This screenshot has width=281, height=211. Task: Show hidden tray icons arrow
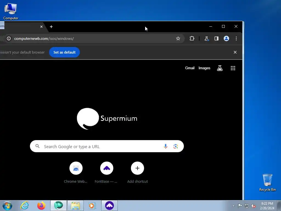(x=233, y=206)
